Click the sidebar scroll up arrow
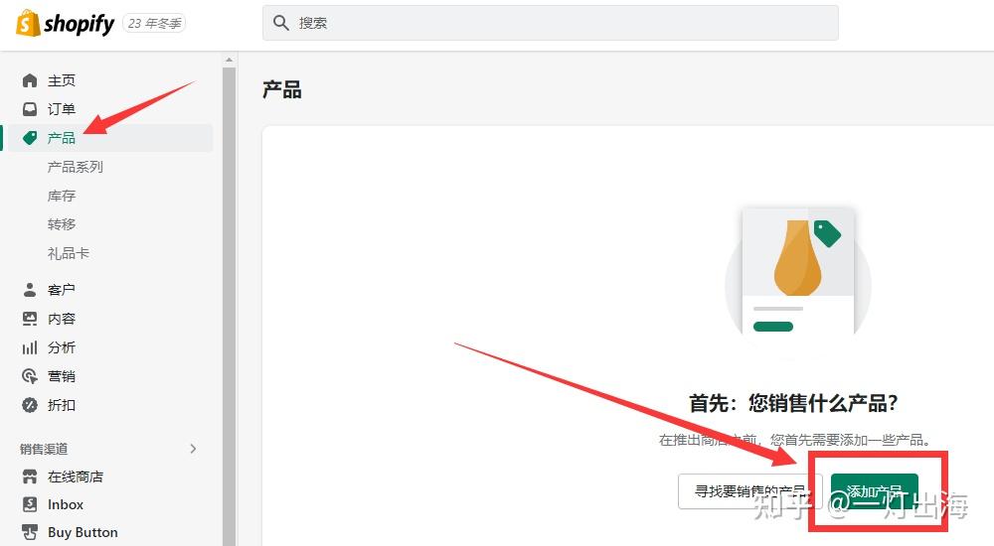Image resolution: width=994 pixels, height=546 pixels. [229, 61]
